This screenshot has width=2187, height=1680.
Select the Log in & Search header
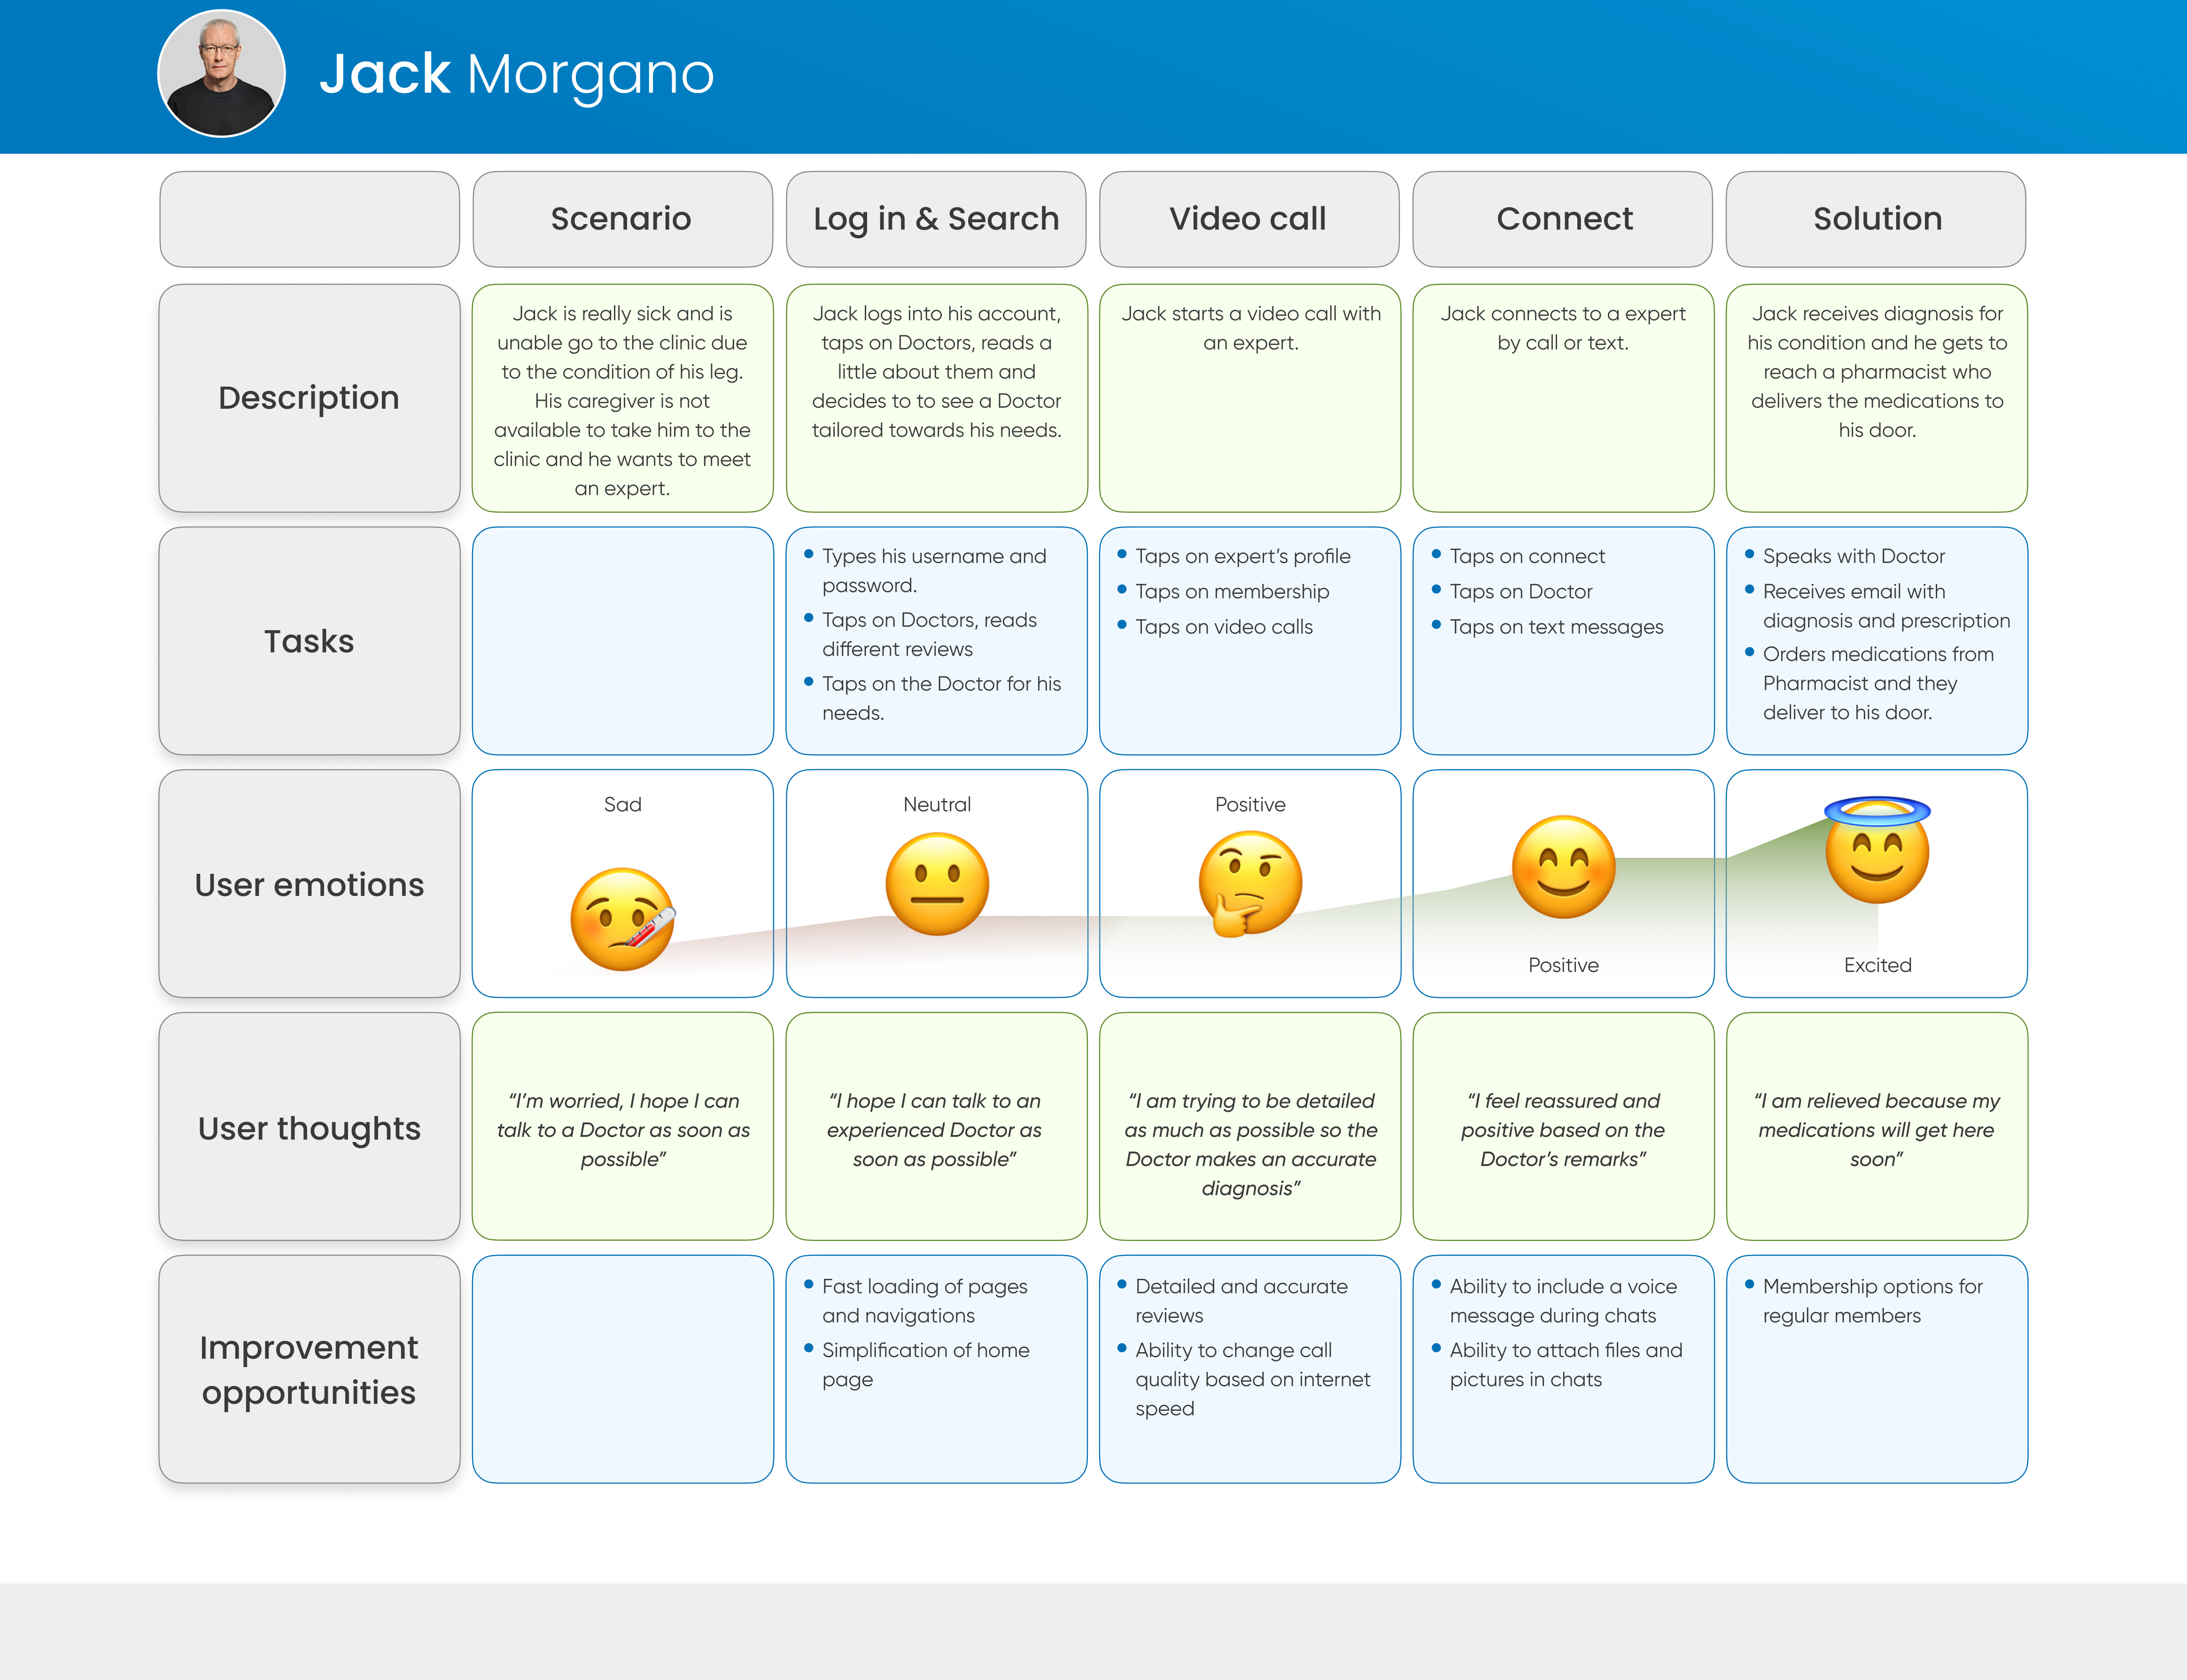936,219
